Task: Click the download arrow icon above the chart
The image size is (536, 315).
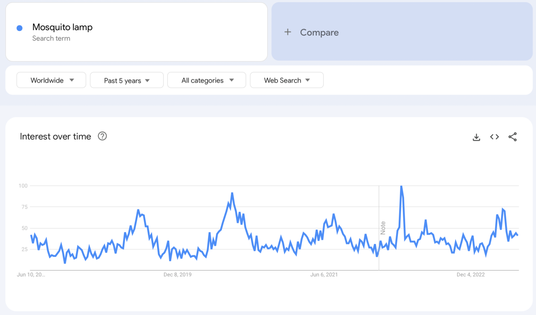Action: point(476,137)
